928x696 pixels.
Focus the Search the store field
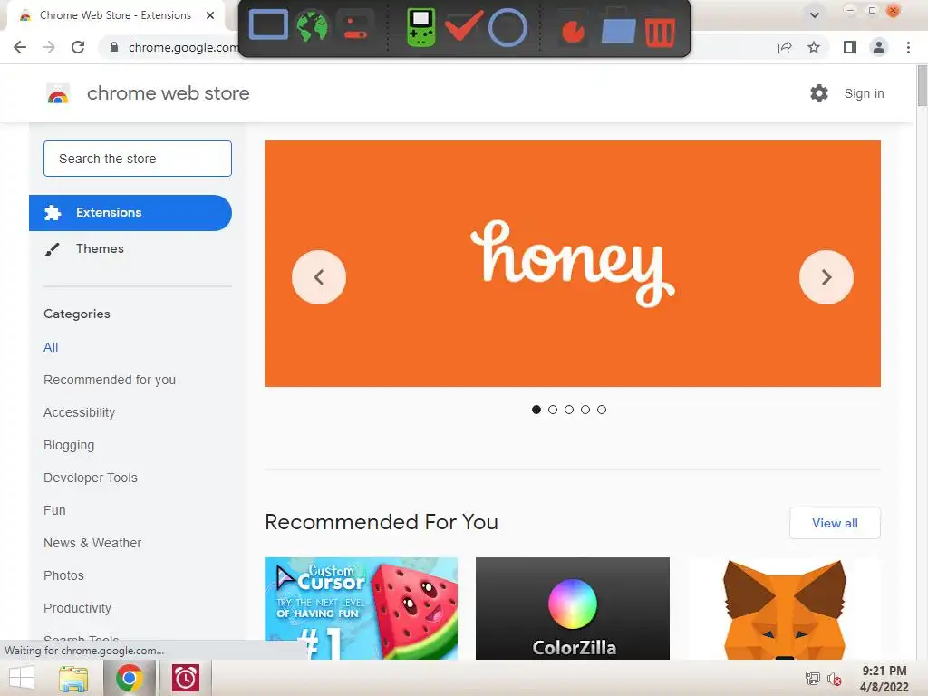(138, 159)
